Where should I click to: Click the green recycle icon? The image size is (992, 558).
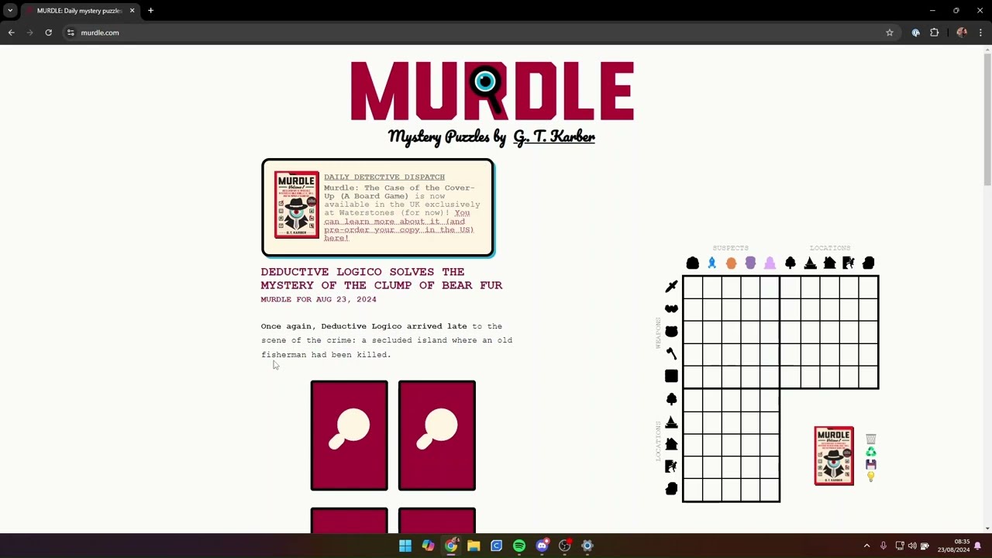pos(871,452)
